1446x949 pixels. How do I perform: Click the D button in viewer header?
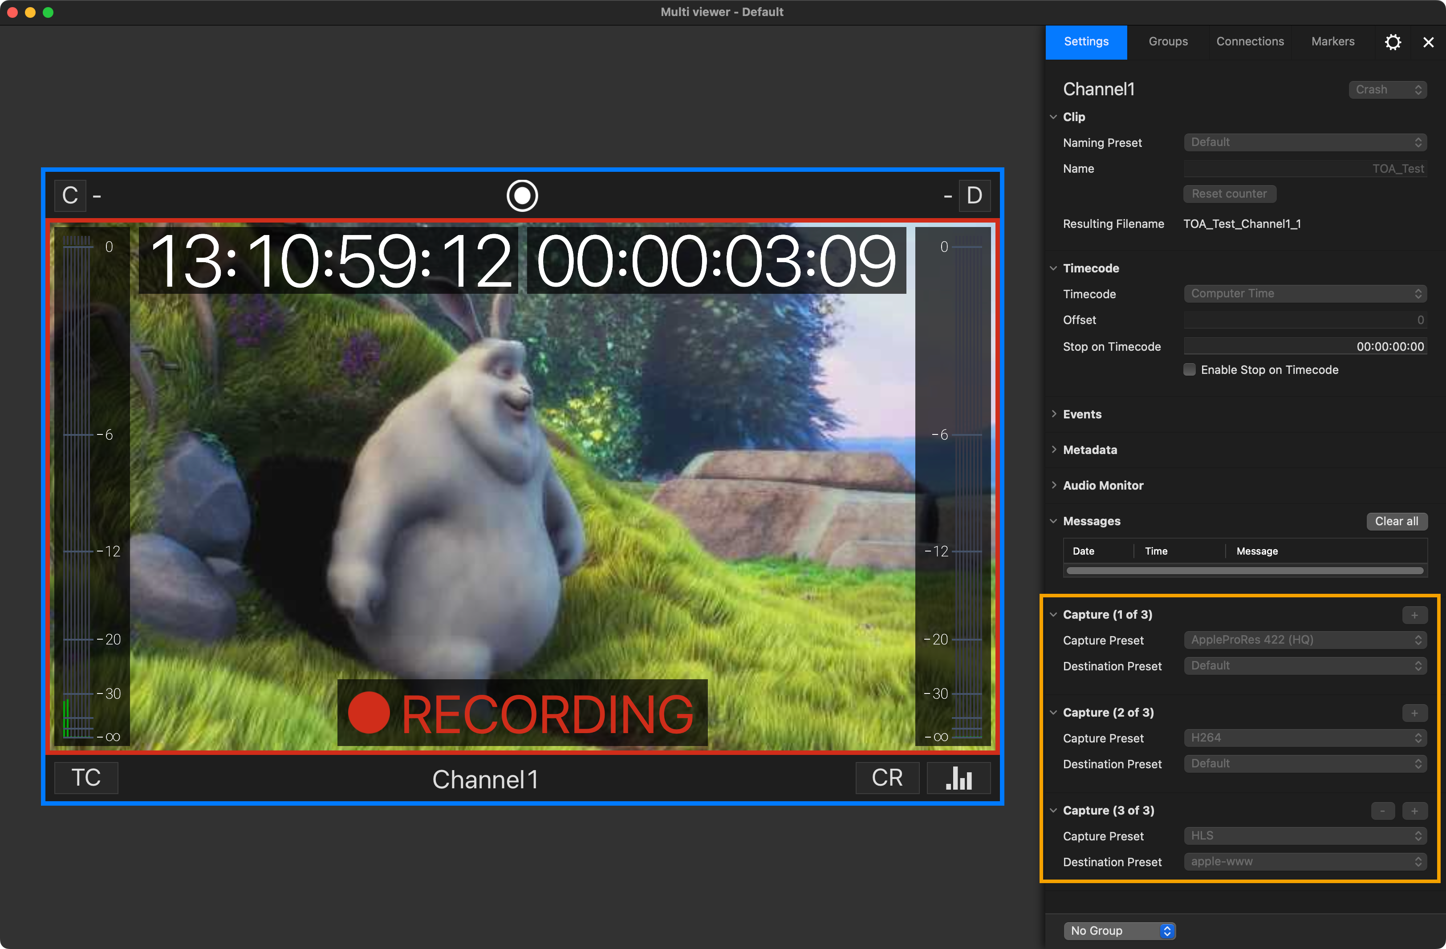pyautogui.click(x=974, y=196)
